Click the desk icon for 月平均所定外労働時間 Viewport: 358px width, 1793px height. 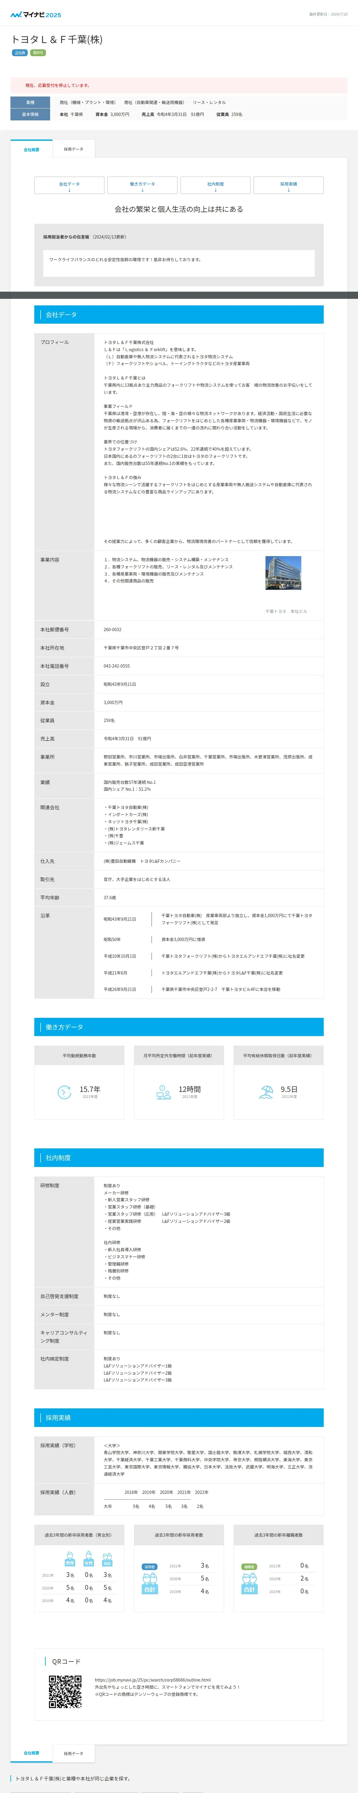(x=163, y=1092)
